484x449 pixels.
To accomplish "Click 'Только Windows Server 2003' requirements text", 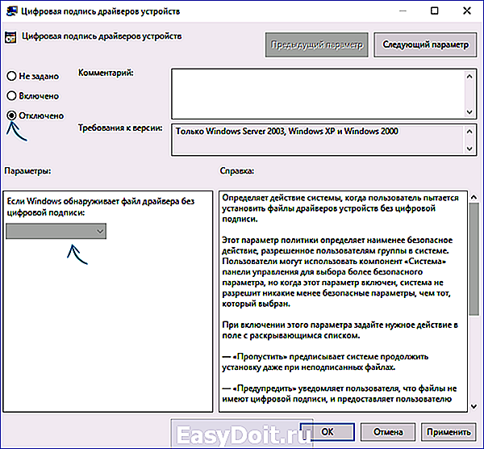I will (286, 132).
